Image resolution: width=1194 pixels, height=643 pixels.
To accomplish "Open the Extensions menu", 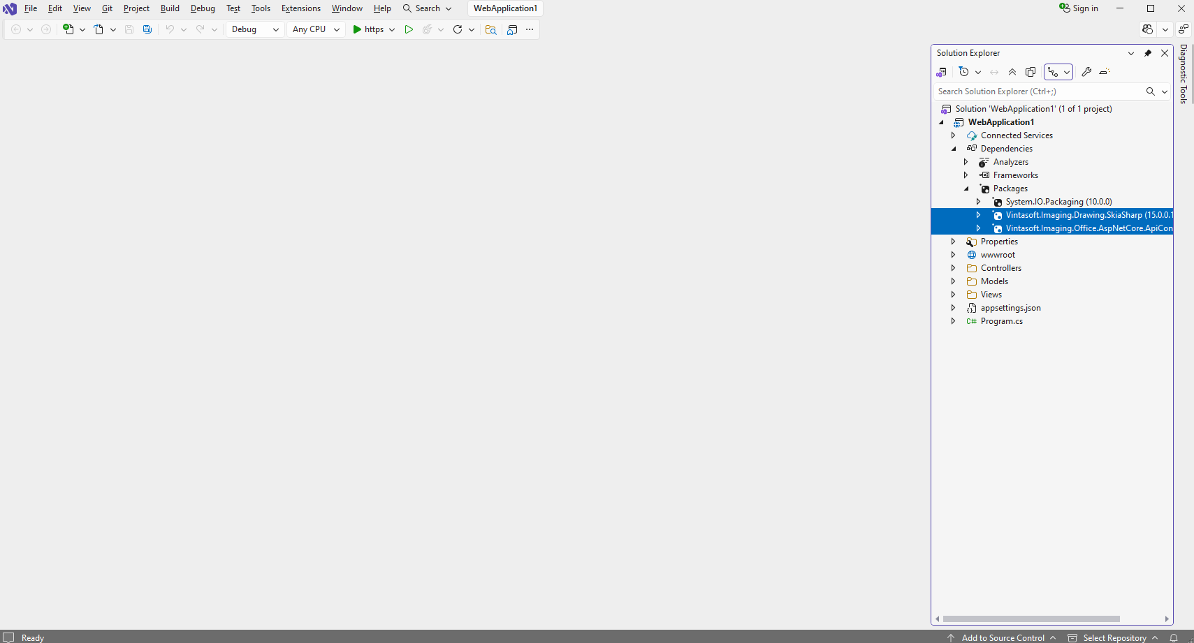I will (x=300, y=8).
